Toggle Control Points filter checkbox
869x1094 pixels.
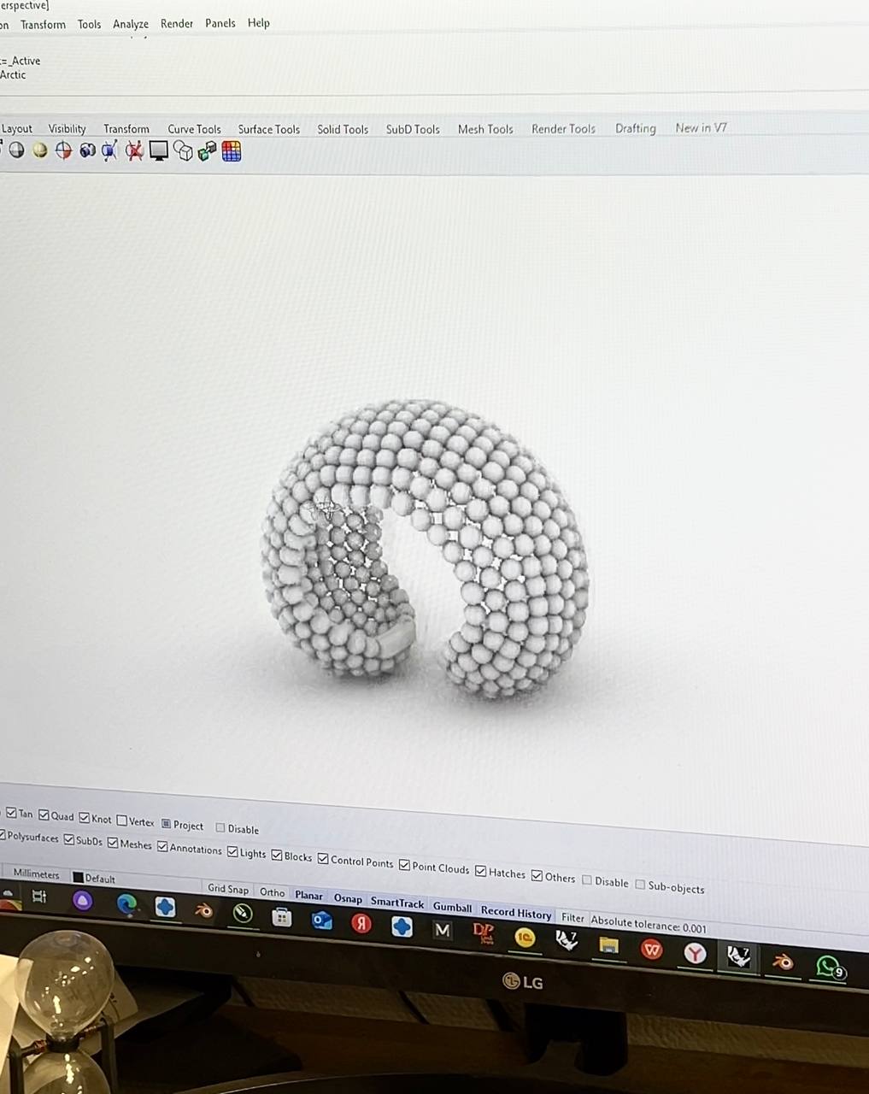pyautogui.click(x=323, y=858)
